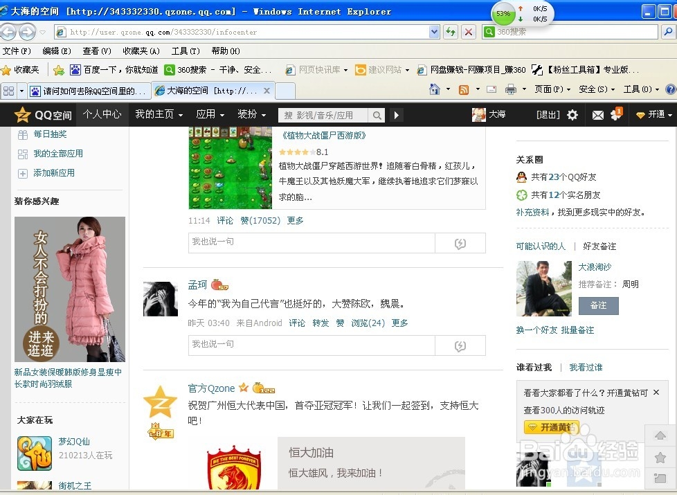This screenshot has height=495, width=677.
Task: Click the RSS feeds icon
Action: click(464, 89)
